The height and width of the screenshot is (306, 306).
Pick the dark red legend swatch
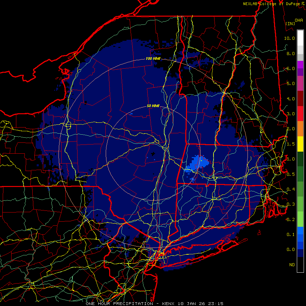(300, 99)
